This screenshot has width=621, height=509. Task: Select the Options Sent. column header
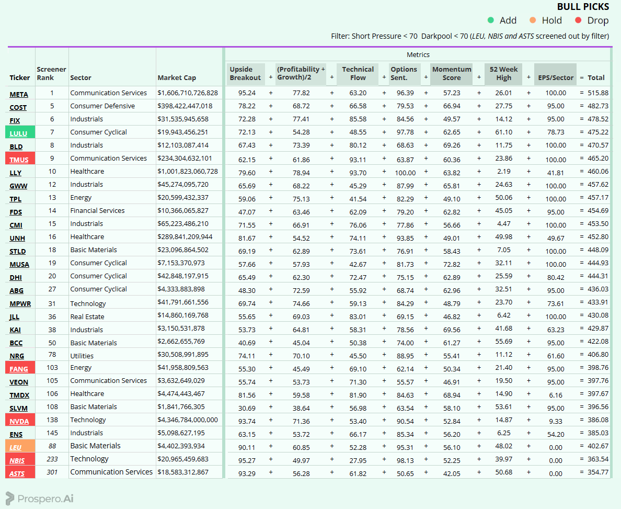(404, 74)
